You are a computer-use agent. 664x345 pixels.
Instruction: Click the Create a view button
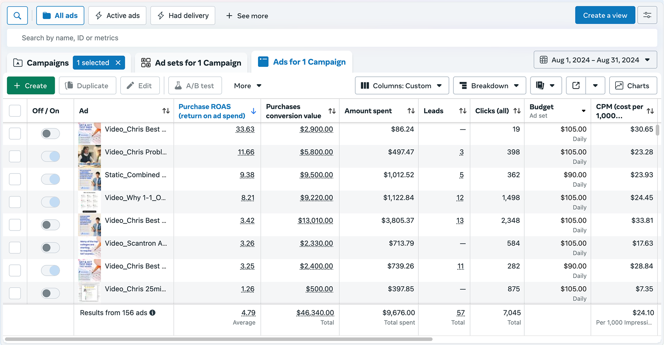click(605, 15)
